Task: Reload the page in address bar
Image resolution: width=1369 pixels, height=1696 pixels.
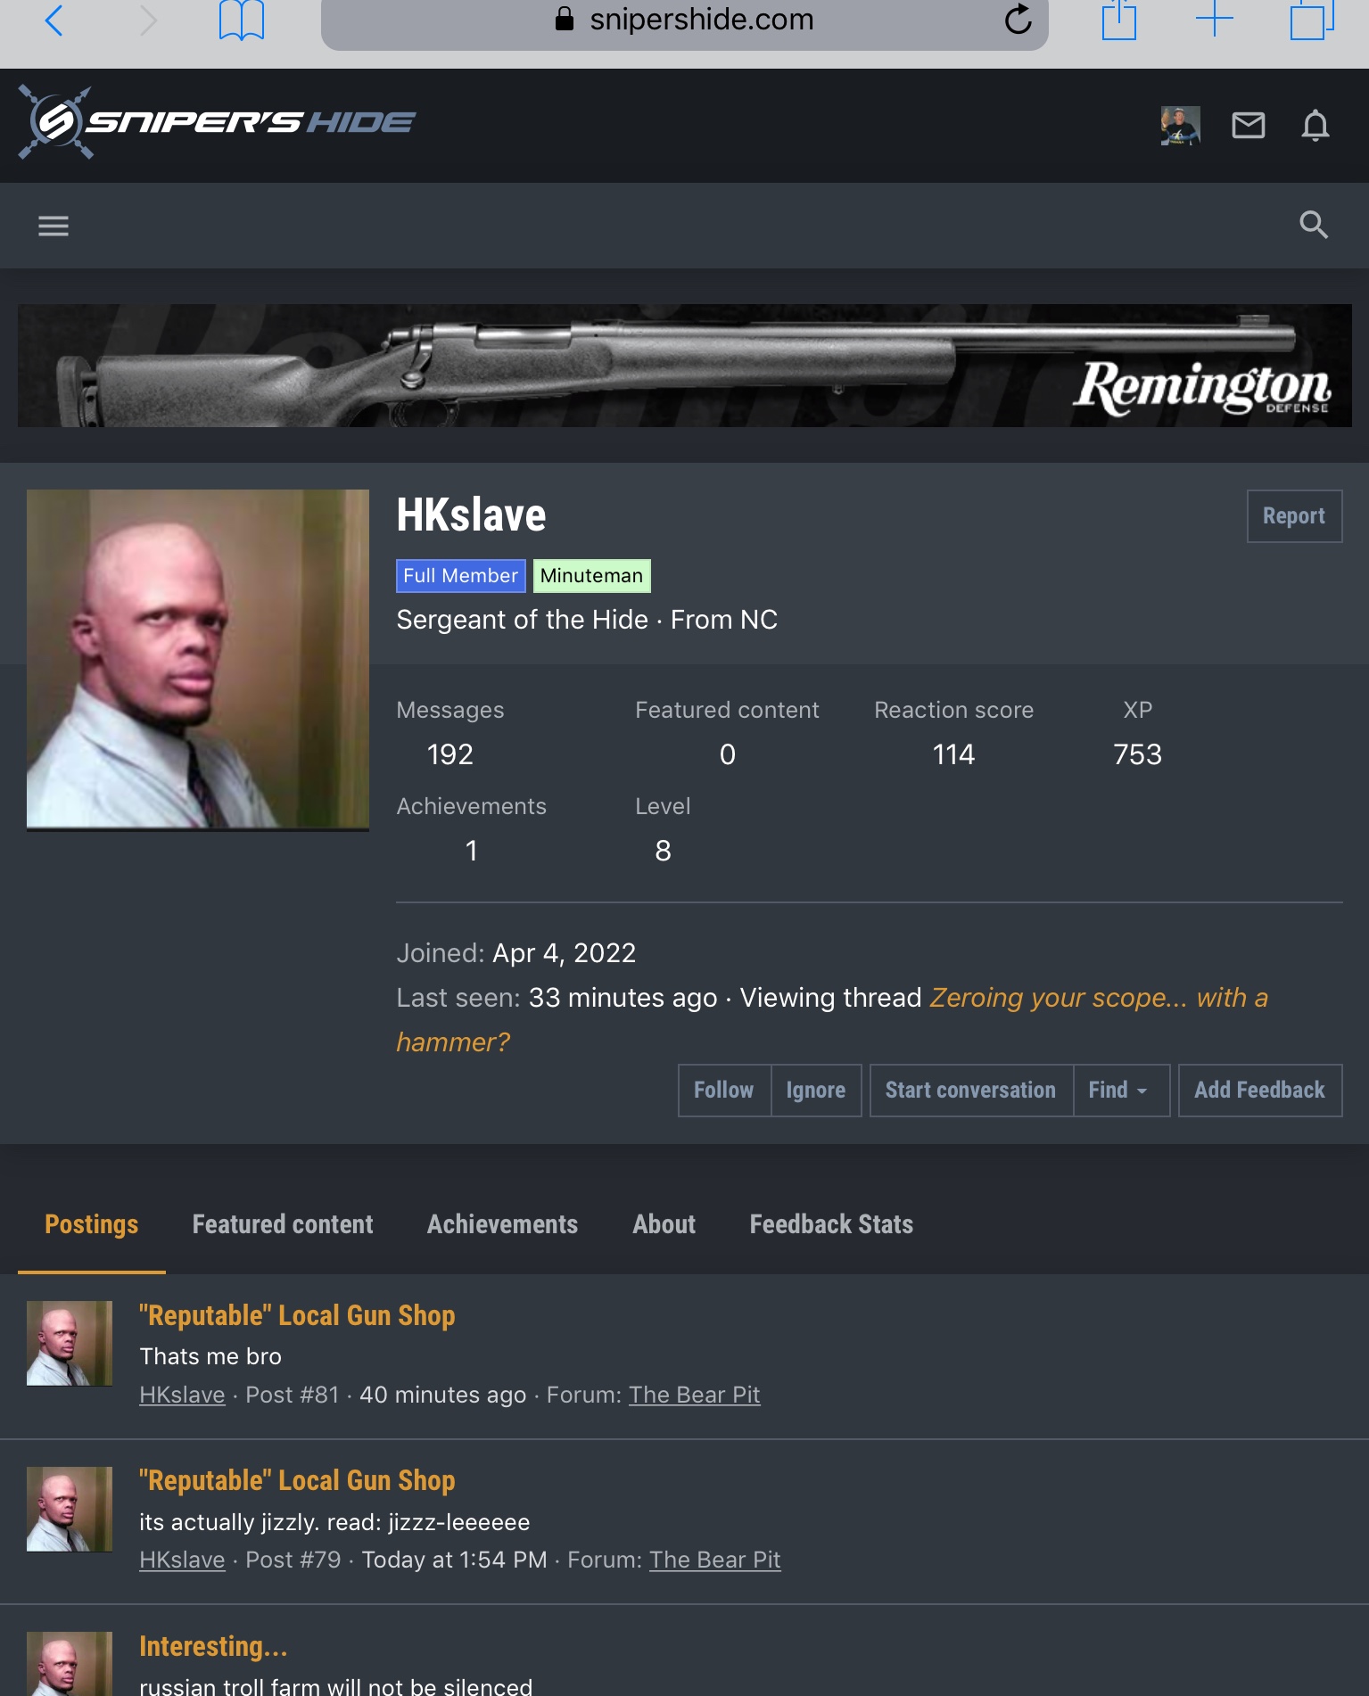Action: [x=1017, y=20]
